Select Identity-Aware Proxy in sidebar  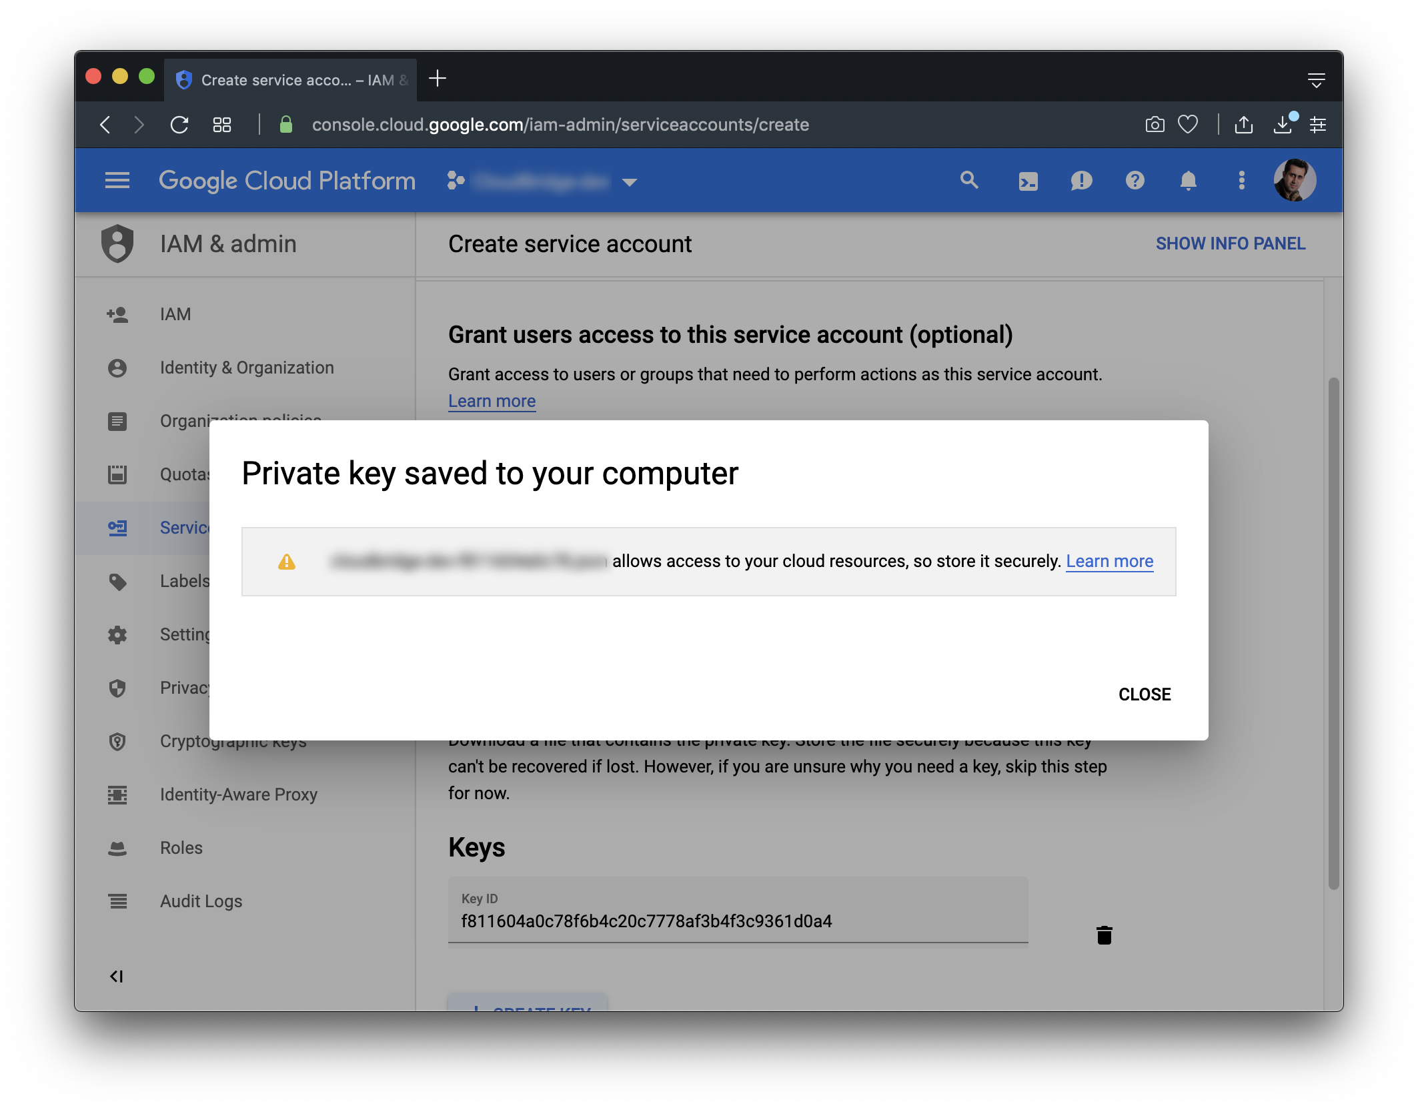[238, 794]
